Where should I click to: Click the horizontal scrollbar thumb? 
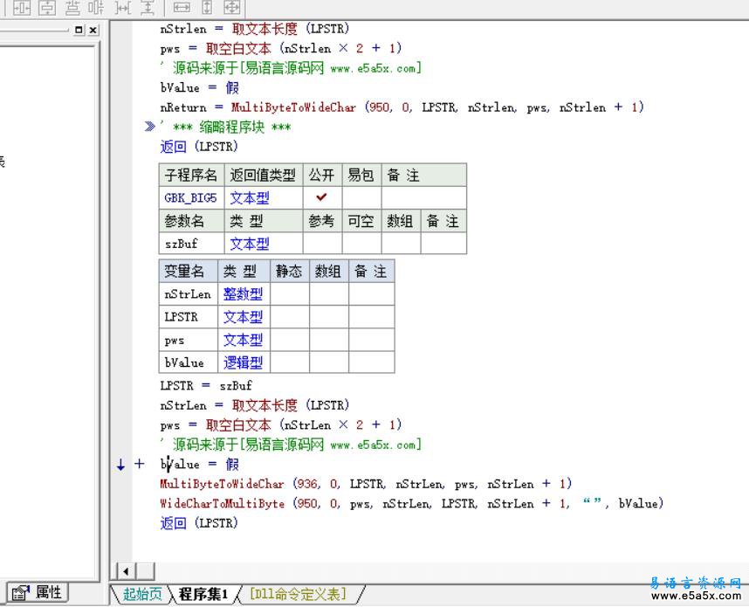click(x=146, y=571)
